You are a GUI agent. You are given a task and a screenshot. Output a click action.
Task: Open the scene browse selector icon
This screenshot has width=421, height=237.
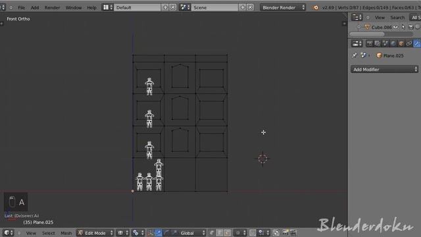[x=185, y=7]
